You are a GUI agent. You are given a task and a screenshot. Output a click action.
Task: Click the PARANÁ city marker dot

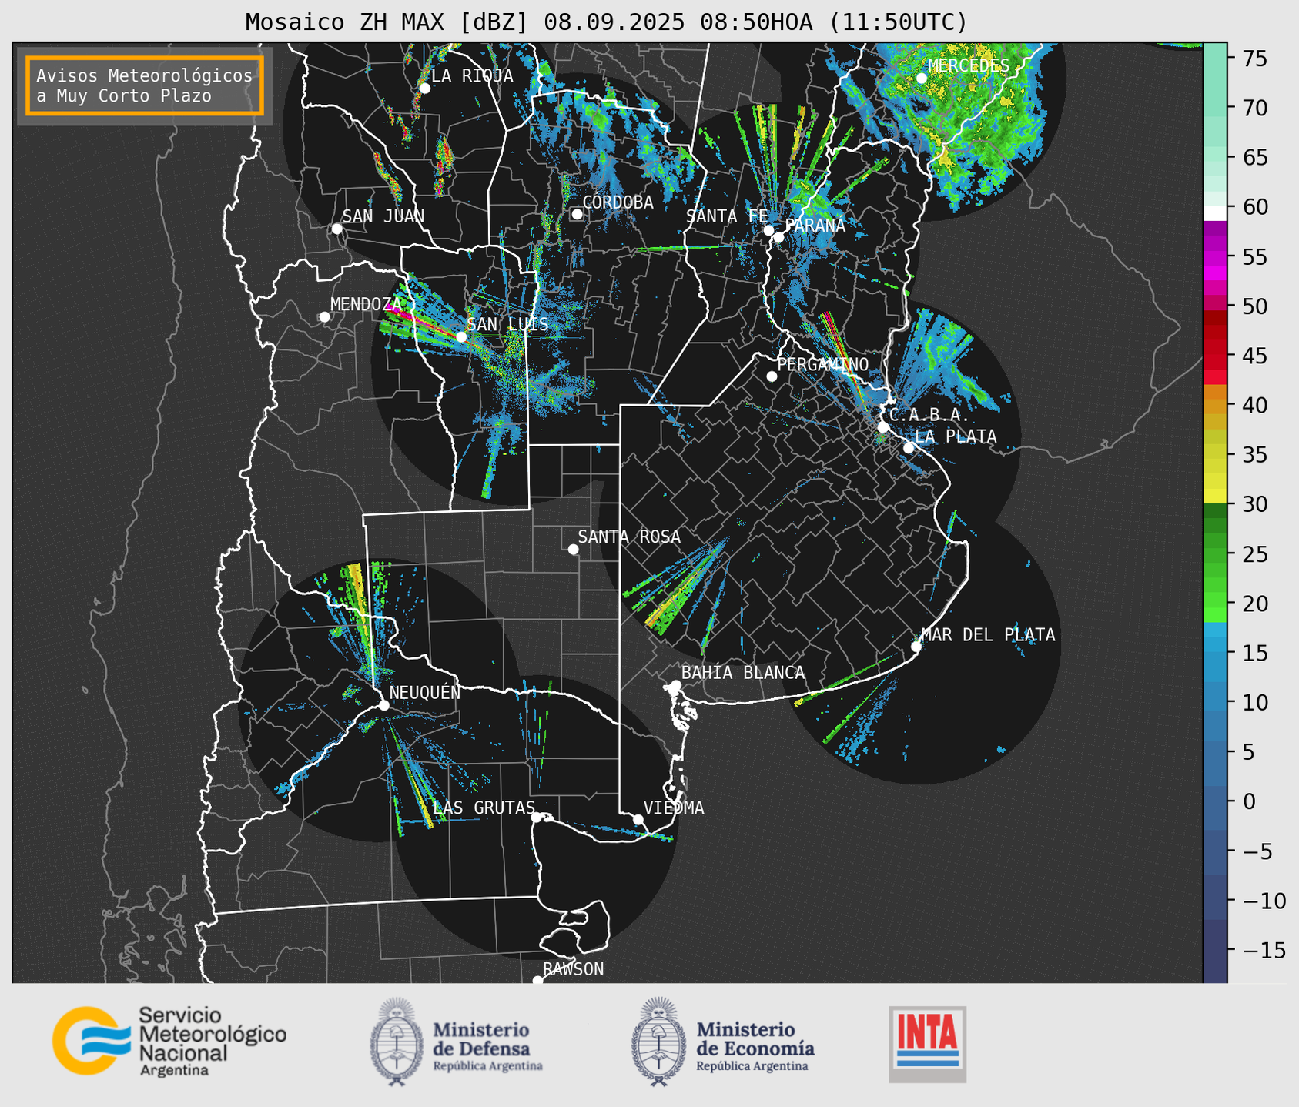pos(778,237)
